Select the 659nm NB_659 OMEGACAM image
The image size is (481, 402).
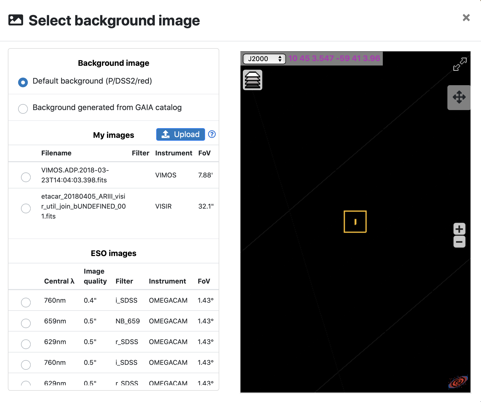tap(26, 323)
